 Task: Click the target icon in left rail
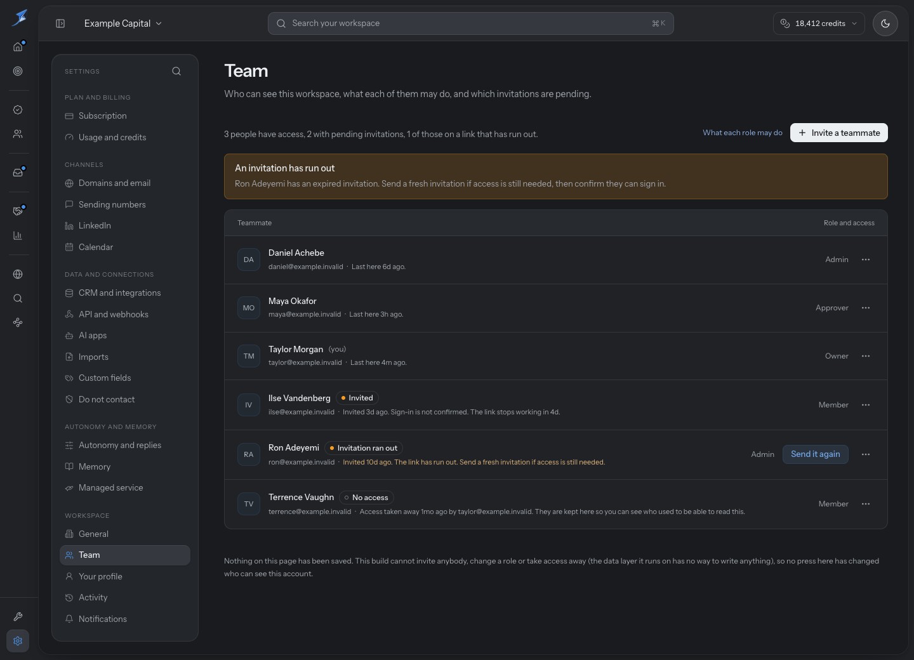point(18,71)
